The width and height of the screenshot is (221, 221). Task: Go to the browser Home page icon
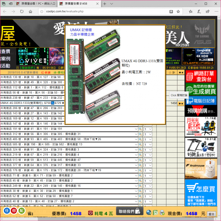tap(30, 11)
